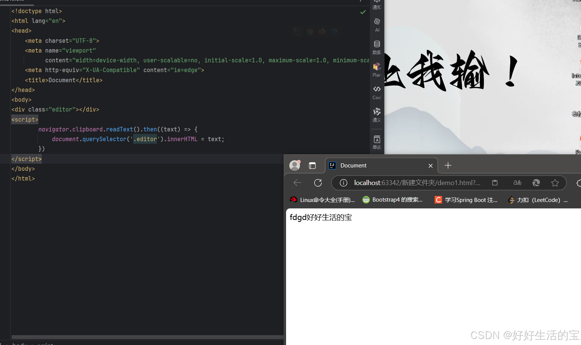Image resolution: width=581 pixels, height=345 pixels.
Task: Click the innerHTML property in the code
Action: pyautogui.click(x=182, y=139)
